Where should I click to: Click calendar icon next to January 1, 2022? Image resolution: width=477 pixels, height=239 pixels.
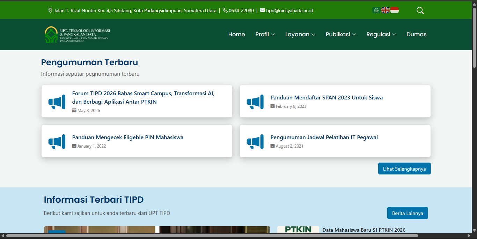pos(74,146)
